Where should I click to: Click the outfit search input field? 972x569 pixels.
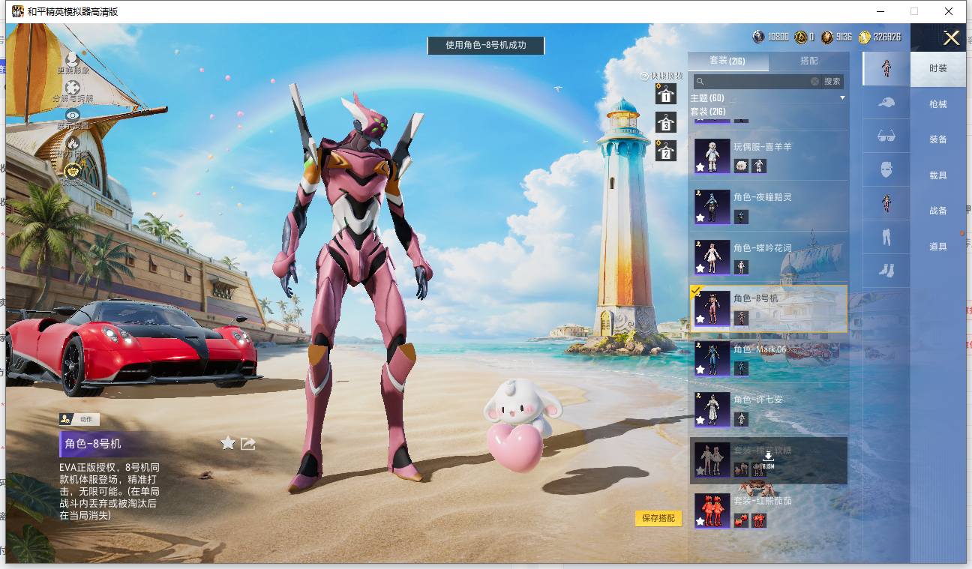[x=756, y=81]
